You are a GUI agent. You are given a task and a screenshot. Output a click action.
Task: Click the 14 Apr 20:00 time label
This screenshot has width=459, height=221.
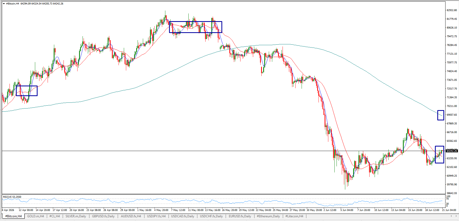click(x=43, y=210)
